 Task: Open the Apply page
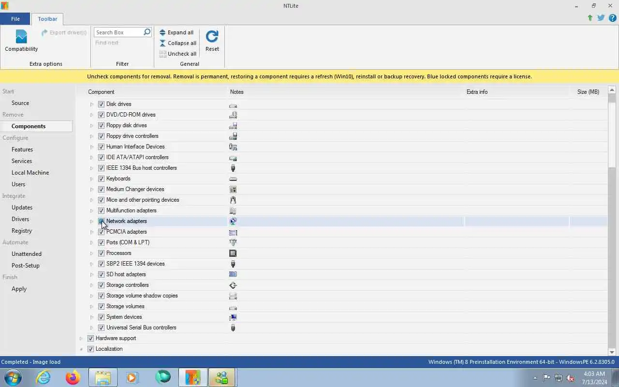[x=19, y=289]
